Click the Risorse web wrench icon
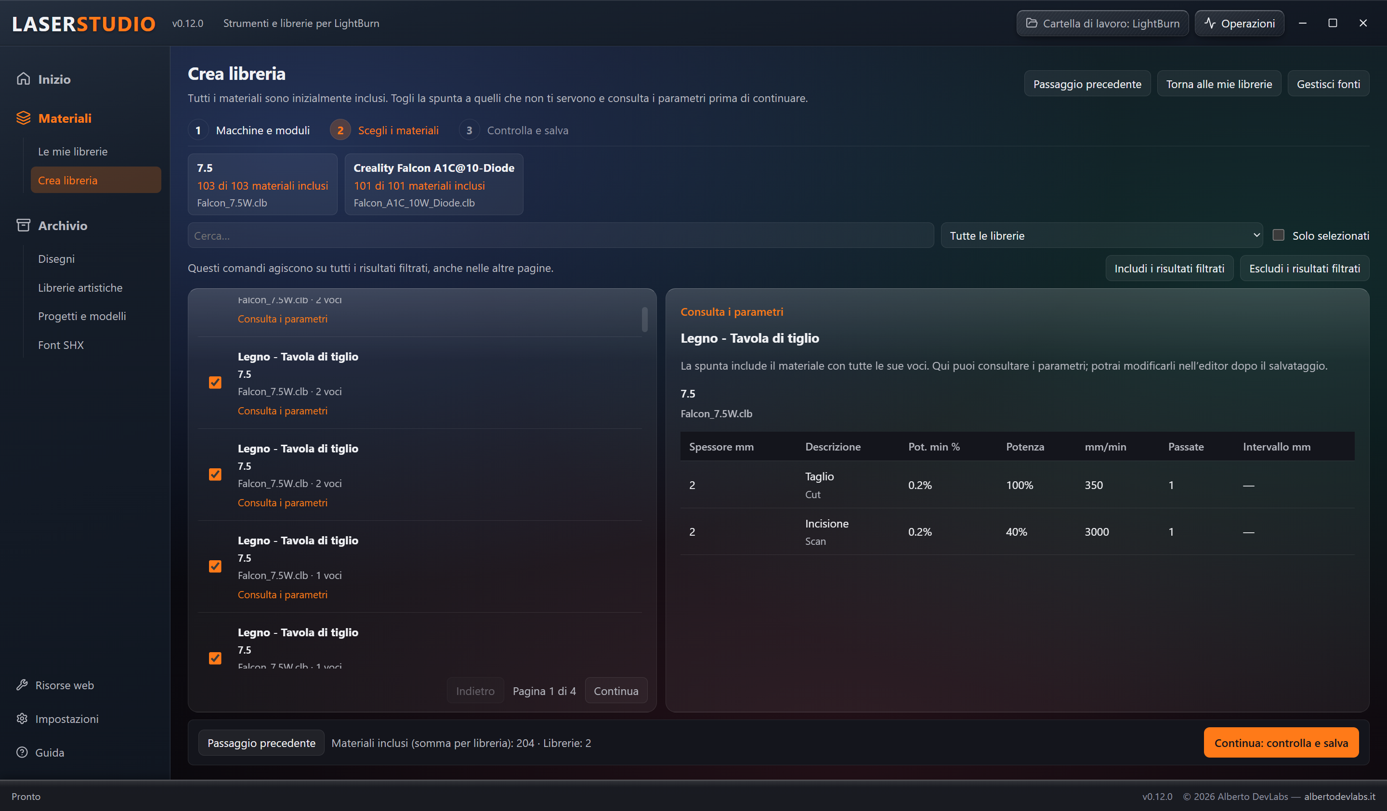The image size is (1387, 811). 22,684
